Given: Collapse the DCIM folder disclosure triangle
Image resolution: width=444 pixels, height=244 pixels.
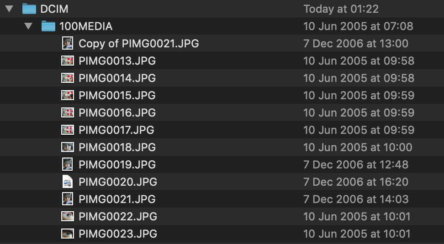Looking at the screenshot, I should click(x=9, y=9).
